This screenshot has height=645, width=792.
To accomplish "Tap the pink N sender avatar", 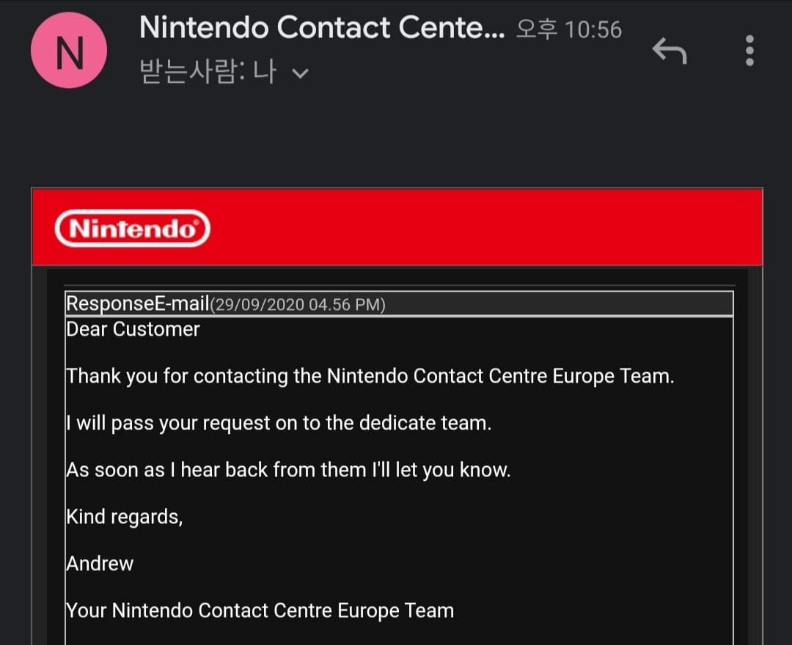I will pos(69,51).
